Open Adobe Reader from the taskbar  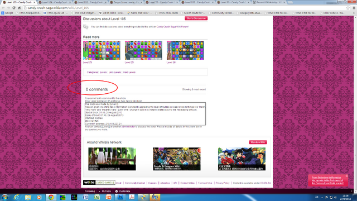[x=132, y=197]
